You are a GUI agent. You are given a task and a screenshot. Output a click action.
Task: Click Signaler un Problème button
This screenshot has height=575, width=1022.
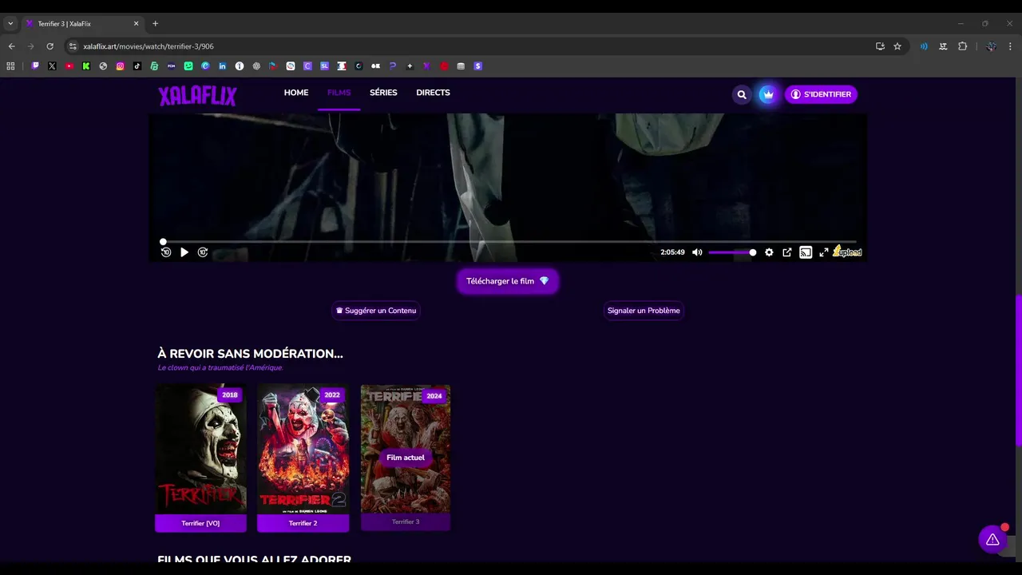(644, 311)
